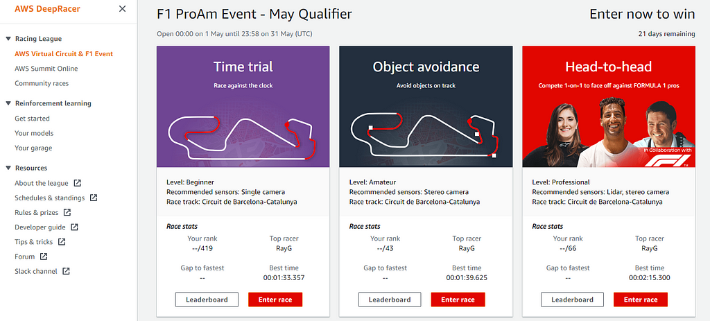The height and width of the screenshot is (321, 710).
Task: Click external link icon beside Slack channel
Action: click(67, 272)
